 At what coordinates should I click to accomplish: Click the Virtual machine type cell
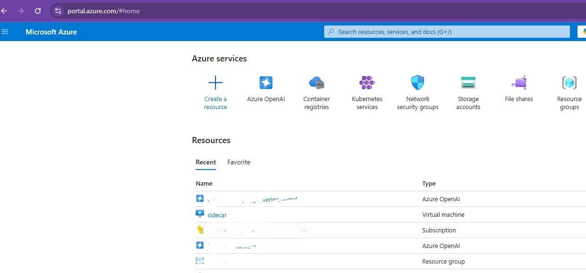pos(443,214)
